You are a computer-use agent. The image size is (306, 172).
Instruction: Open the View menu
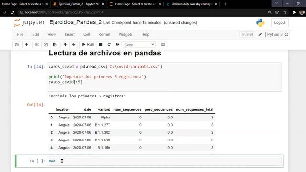click(x=52, y=34)
